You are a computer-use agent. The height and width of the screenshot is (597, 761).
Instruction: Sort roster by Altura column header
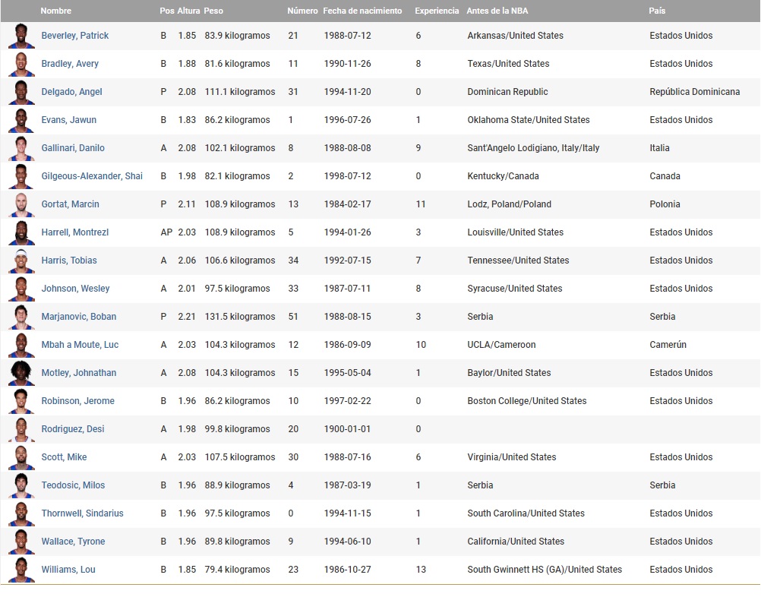coord(188,11)
